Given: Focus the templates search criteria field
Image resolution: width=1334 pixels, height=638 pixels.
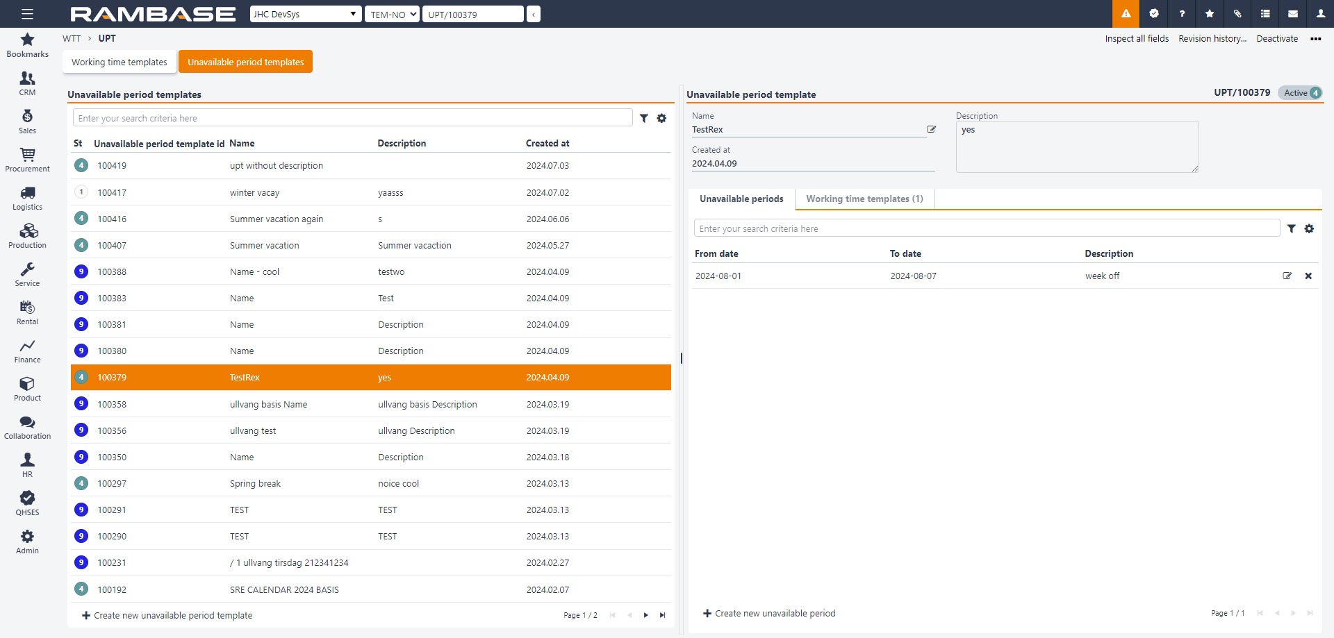Looking at the screenshot, I should 352,119.
